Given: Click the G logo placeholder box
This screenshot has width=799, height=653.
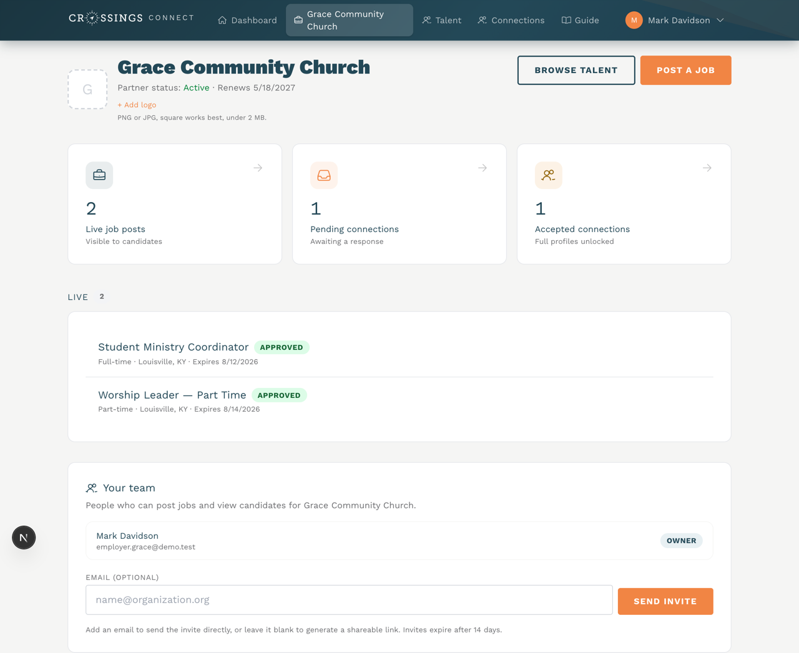Looking at the screenshot, I should click(87, 89).
